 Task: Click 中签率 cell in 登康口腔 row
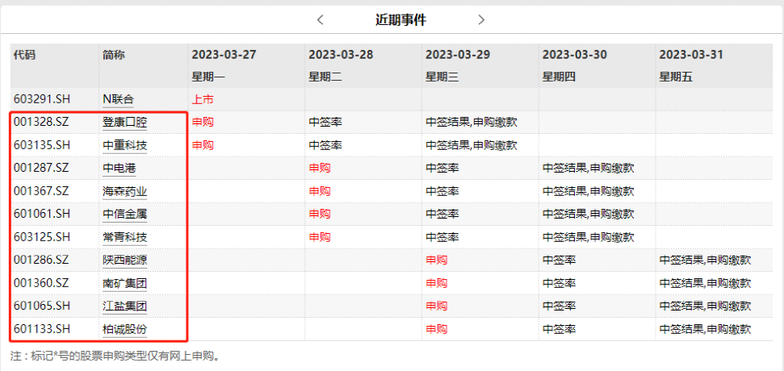click(325, 123)
